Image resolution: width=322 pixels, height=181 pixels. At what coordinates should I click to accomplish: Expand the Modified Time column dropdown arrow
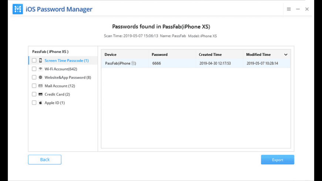[x=286, y=55]
